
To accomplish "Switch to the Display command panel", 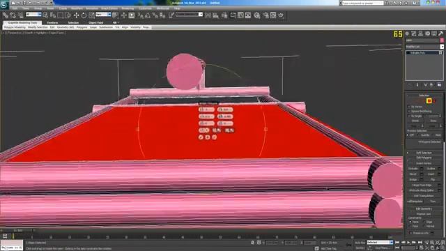I will (434, 33).
